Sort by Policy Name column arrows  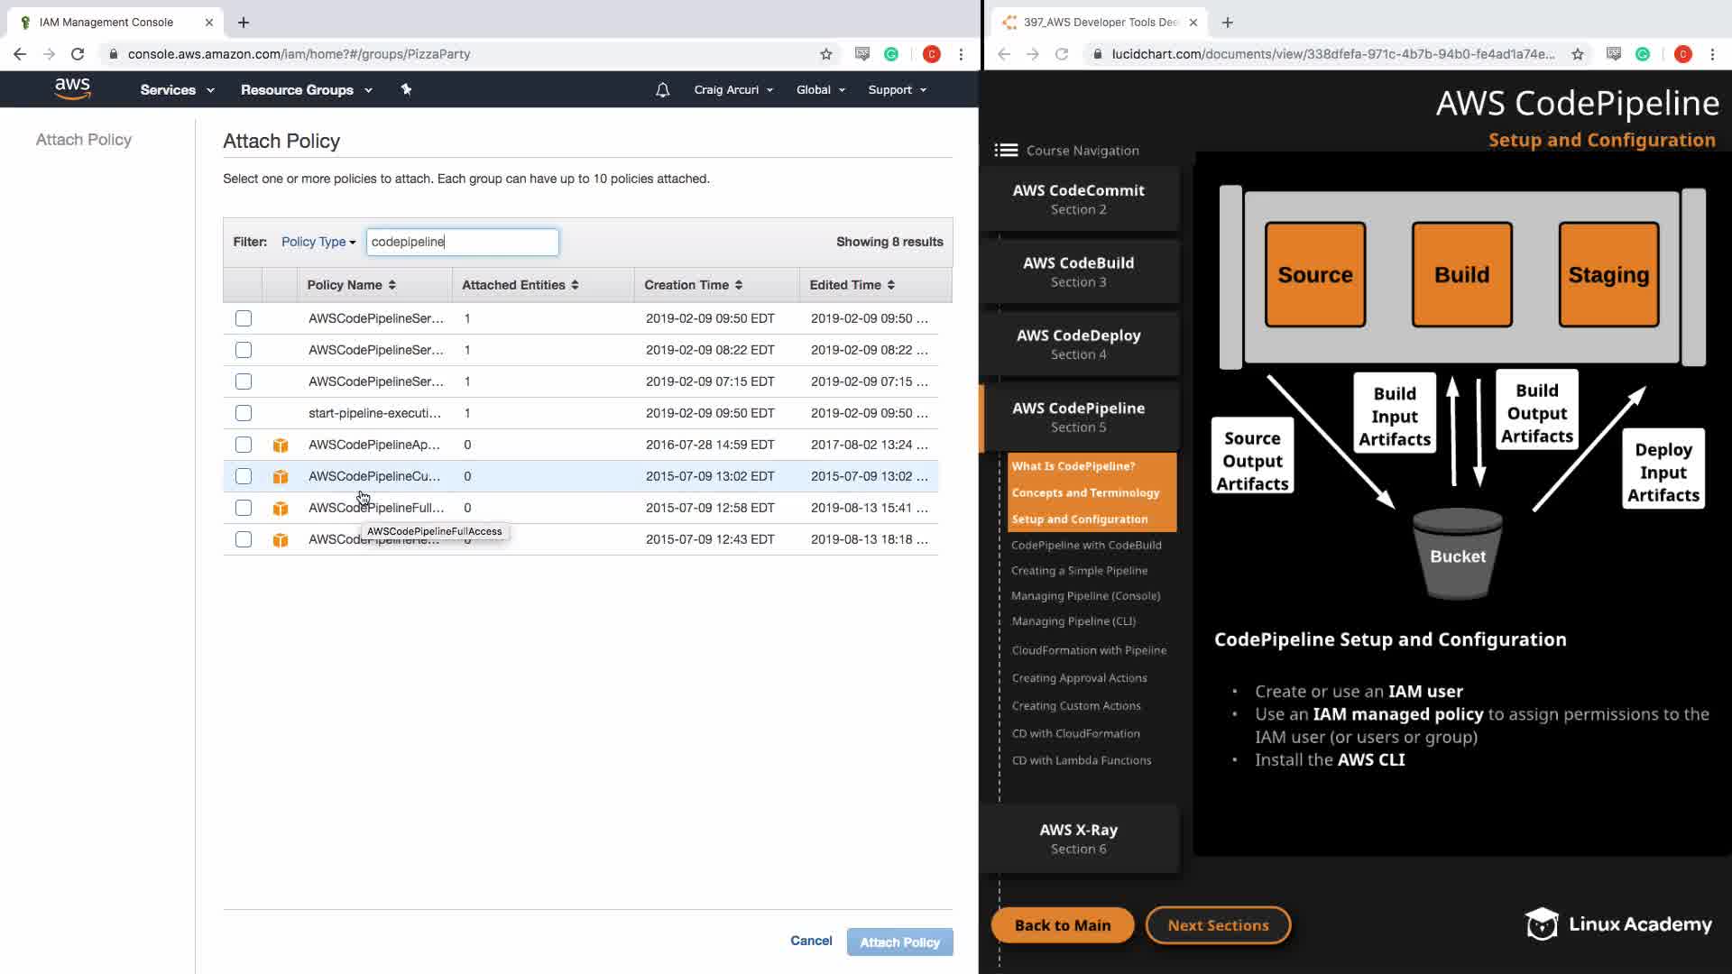click(x=392, y=285)
